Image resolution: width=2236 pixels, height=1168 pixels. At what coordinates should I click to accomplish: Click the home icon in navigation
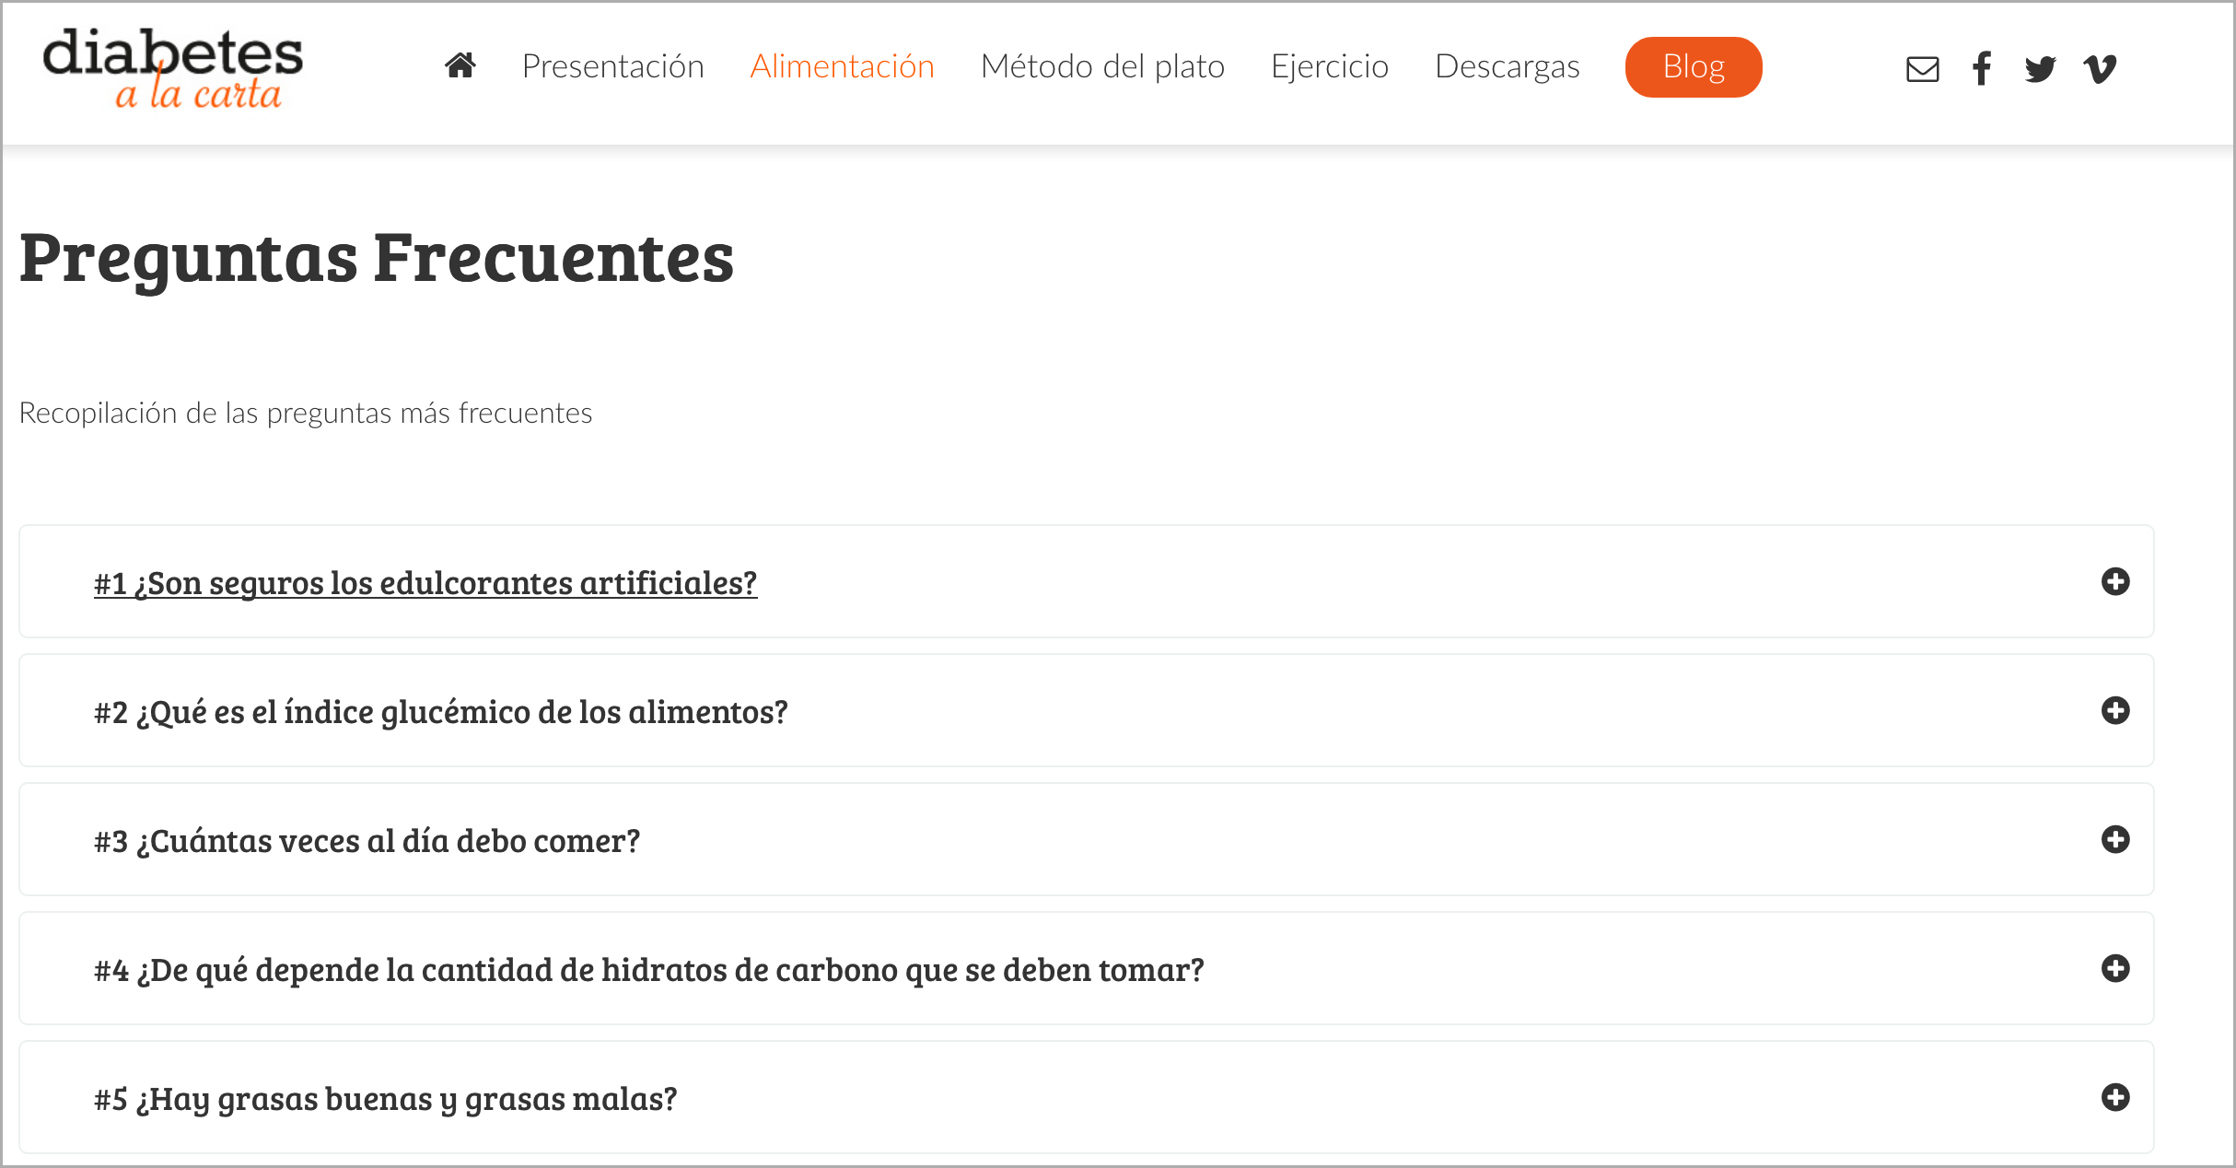tap(460, 66)
